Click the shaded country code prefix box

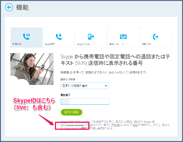(65, 101)
